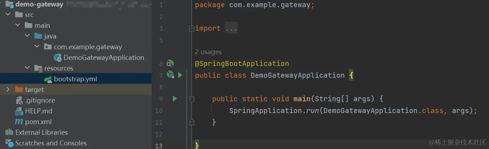The image size is (489, 149).
Task: Select HELP.md in project tree
Action: coord(39,111)
